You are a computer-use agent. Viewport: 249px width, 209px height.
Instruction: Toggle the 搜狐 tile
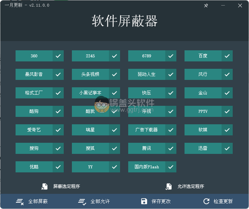click(x=96, y=148)
